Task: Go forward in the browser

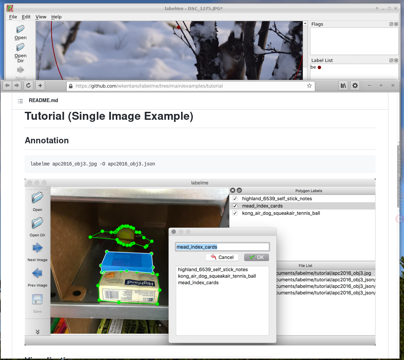Action: [x=17, y=85]
